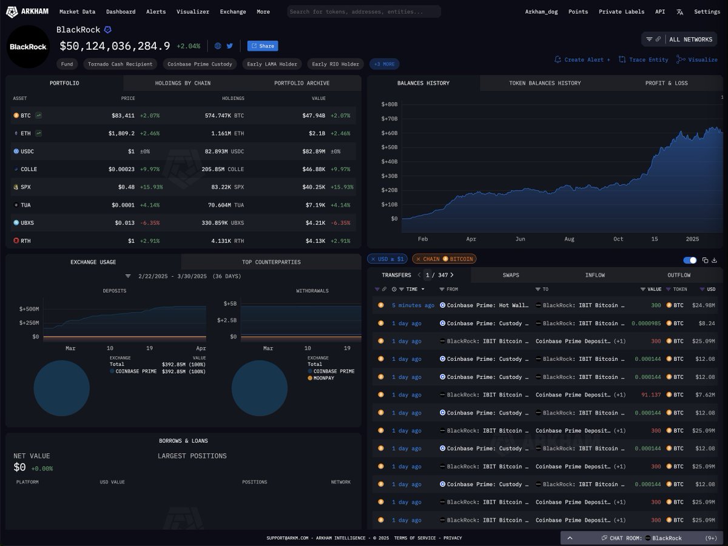This screenshot has height=546, width=728.
Task: Switch to the Outflow tab
Action: (679, 275)
